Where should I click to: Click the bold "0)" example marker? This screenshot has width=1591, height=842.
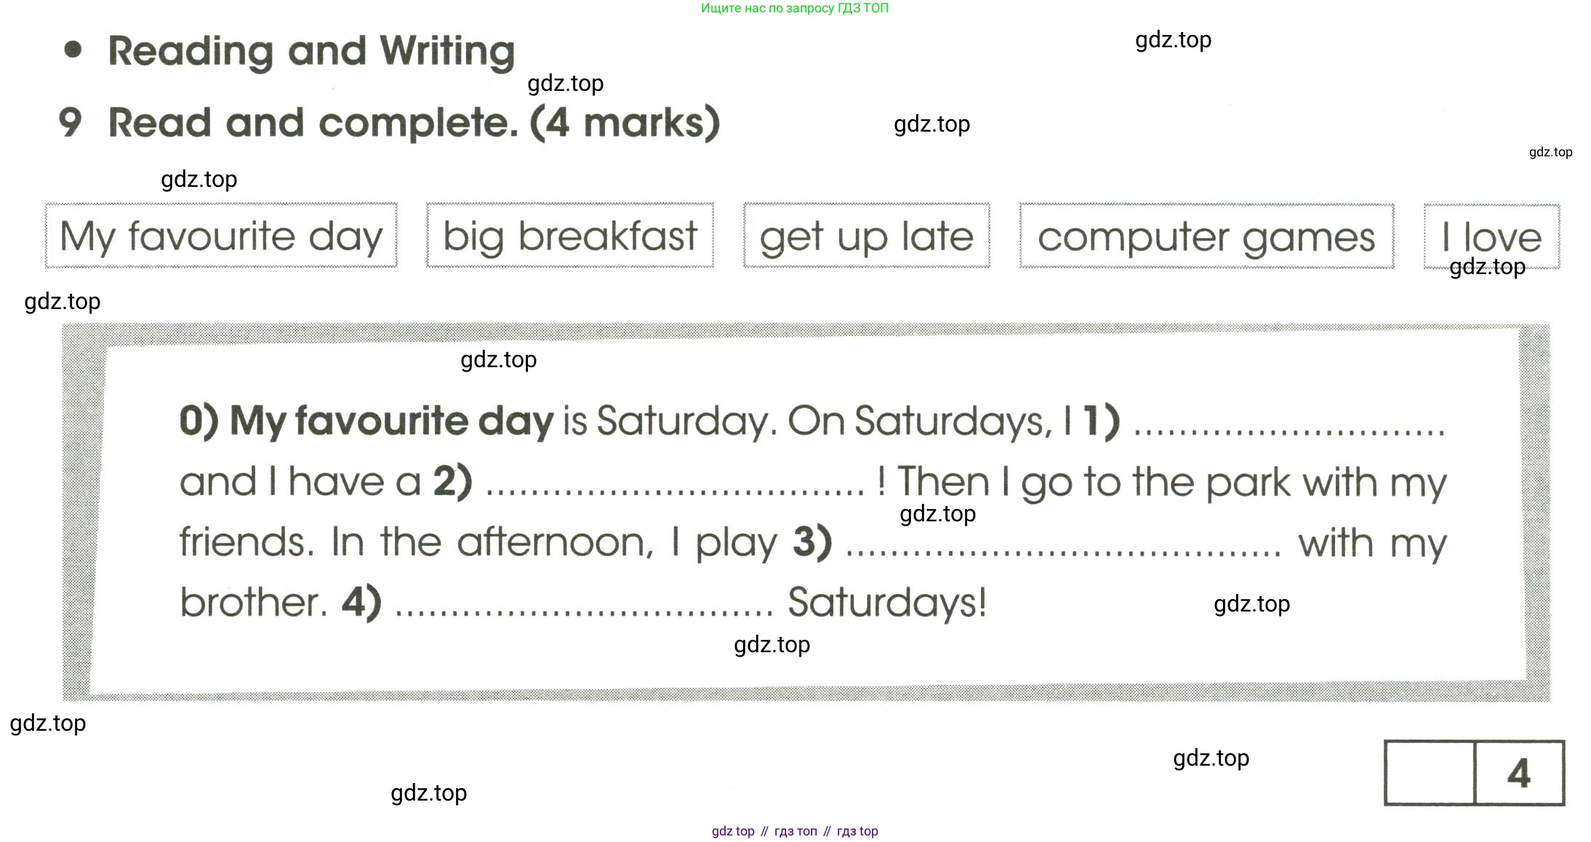[199, 421]
